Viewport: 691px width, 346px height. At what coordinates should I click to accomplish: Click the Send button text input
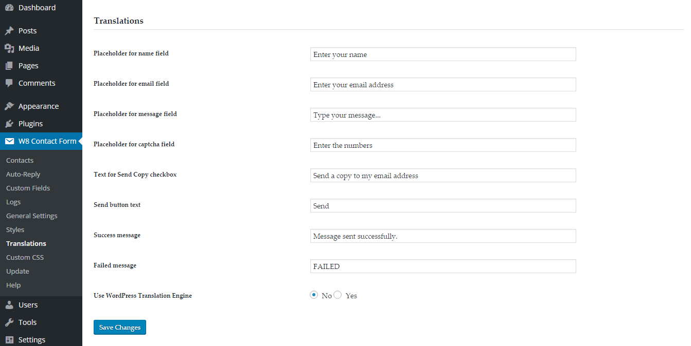point(443,206)
